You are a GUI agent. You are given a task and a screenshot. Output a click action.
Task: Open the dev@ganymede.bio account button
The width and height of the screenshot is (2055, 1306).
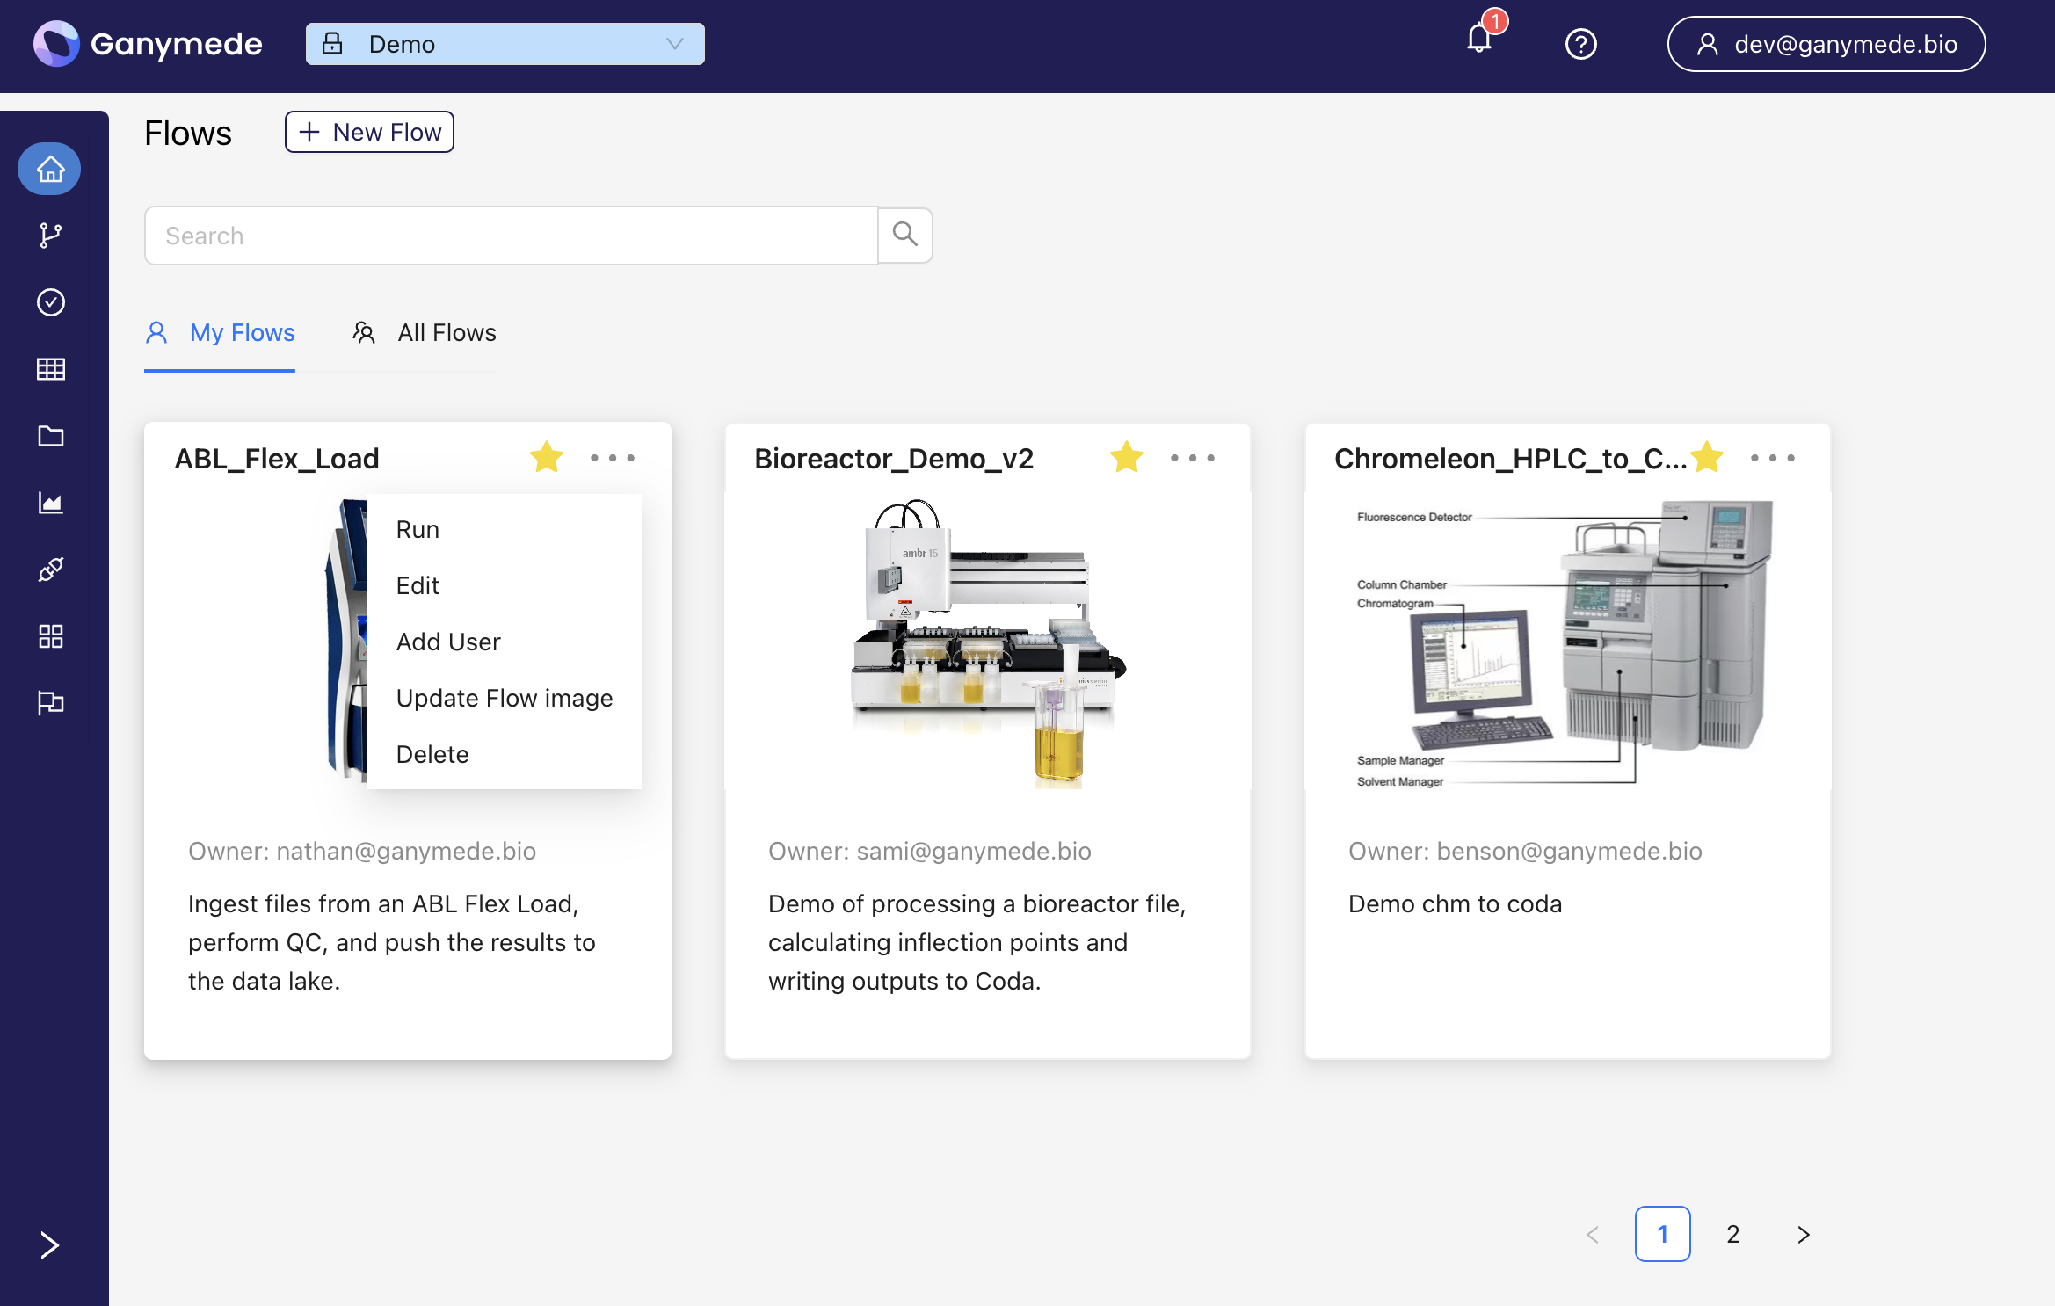1826,44
